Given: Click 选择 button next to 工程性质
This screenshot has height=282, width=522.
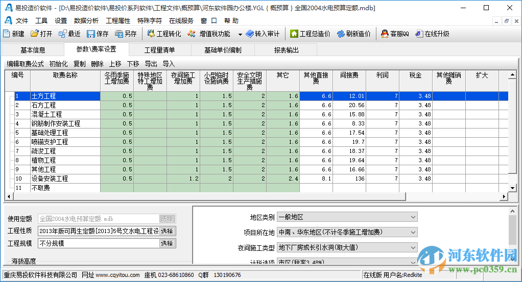Looking at the screenshot, I should point(167,231).
